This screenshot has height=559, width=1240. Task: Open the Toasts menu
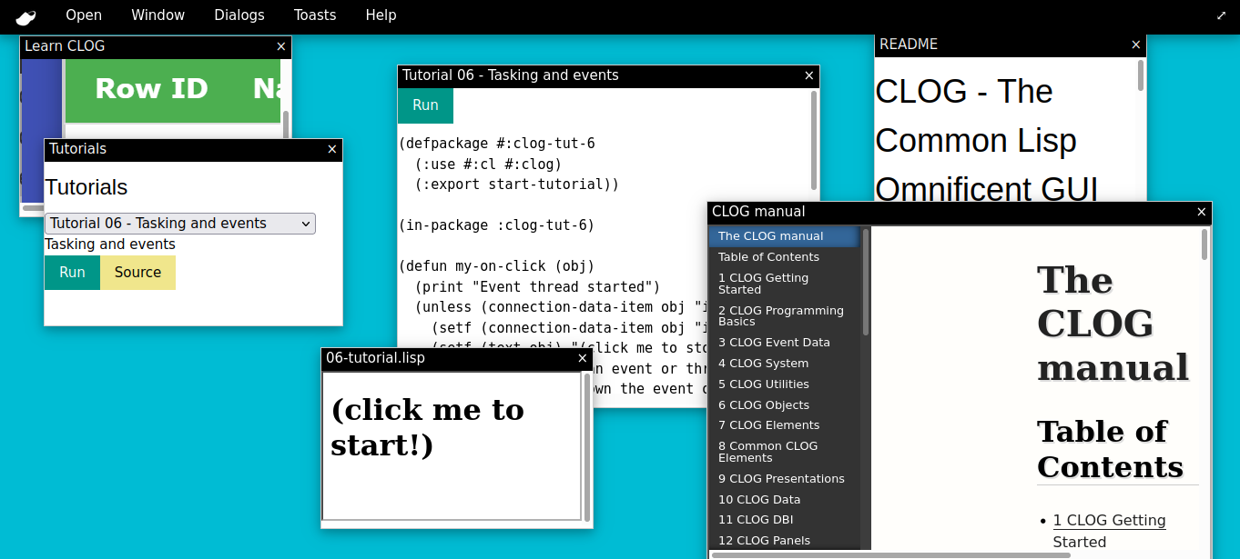(x=314, y=15)
